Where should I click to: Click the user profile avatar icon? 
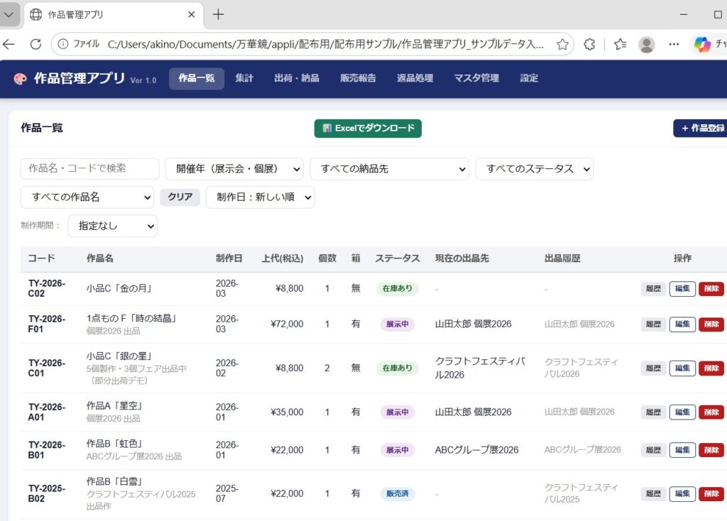click(x=646, y=45)
